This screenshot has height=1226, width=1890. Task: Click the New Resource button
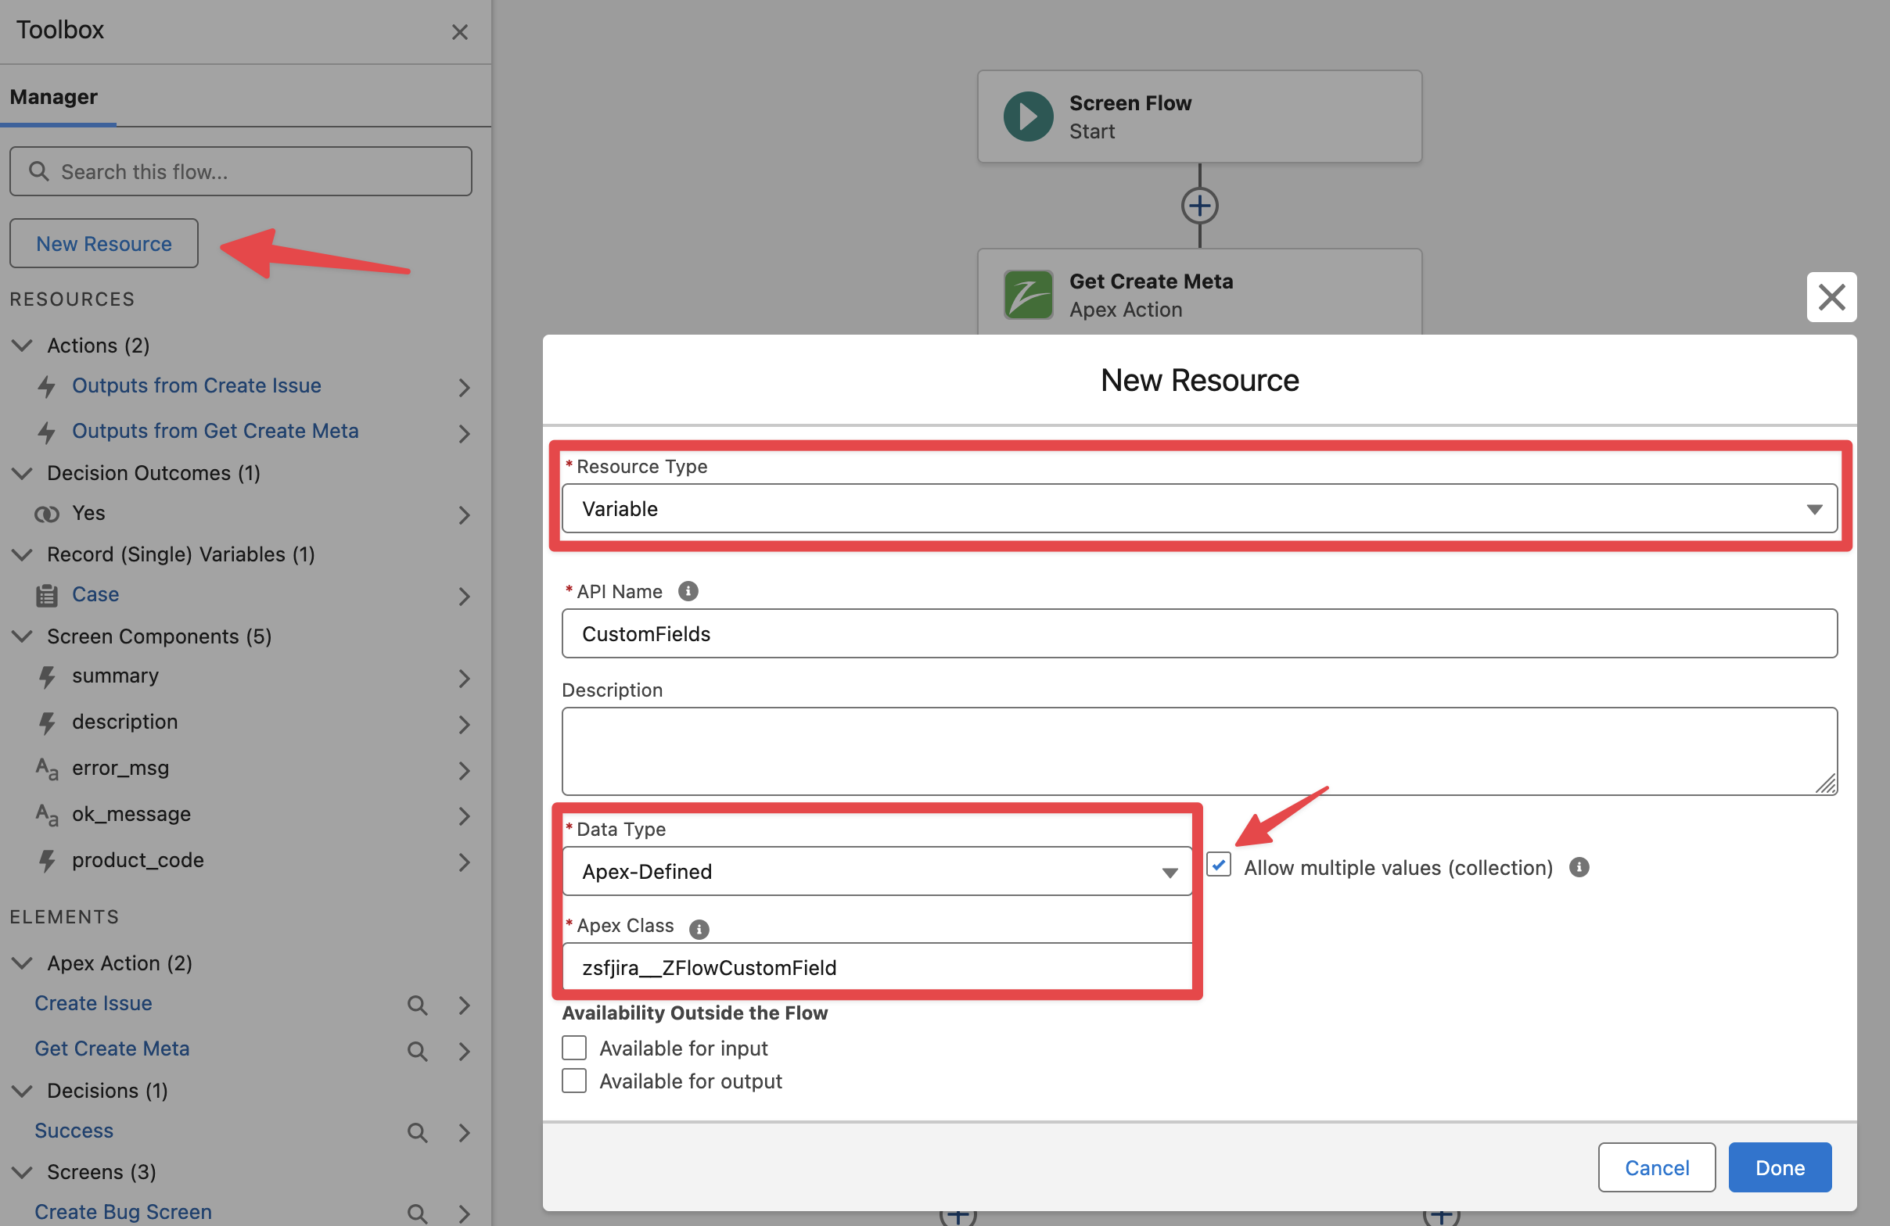point(104,244)
